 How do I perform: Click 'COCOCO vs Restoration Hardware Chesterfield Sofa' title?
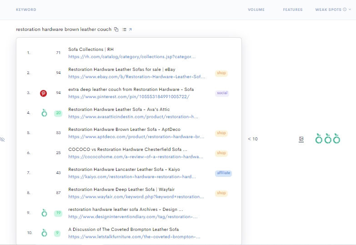(x=128, y=150)
